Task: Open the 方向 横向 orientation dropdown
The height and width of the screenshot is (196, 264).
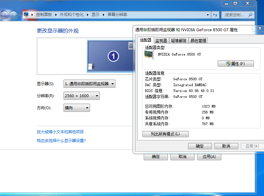Action: click(x=77, y=108)
